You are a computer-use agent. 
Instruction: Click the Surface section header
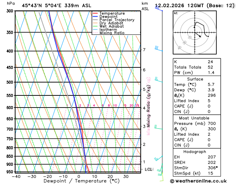coord(195,79)
